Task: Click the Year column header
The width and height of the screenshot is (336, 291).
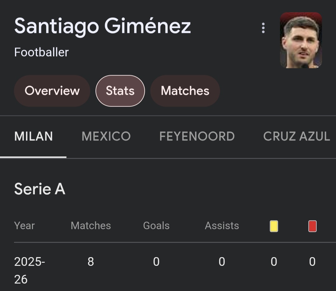Action: point(25,226)
